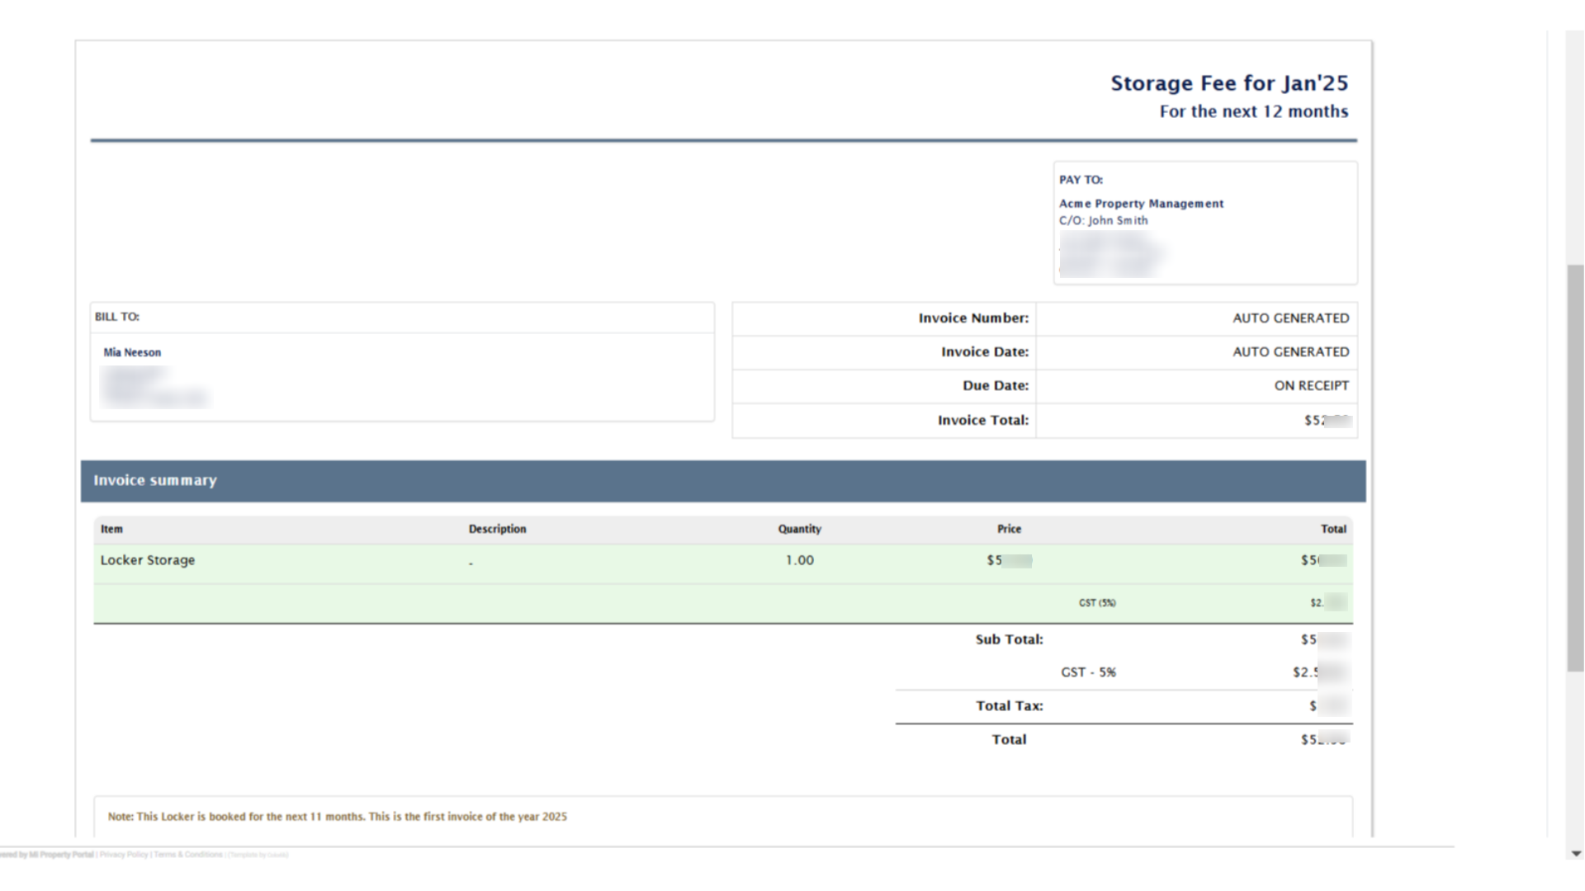Click the ON RECEIPT due date value
The height and width of the screenshot is (891, 1585).
tap(1311, 386)
